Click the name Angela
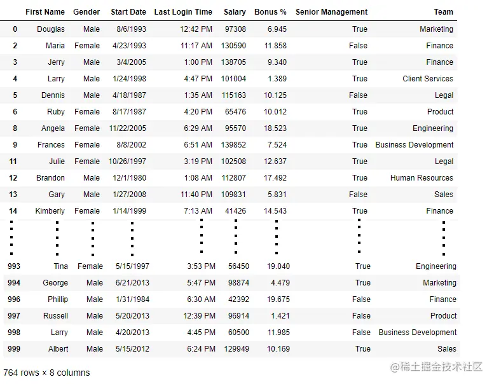Viewport: 494px width, 384px height. click(x=53, y=128)
